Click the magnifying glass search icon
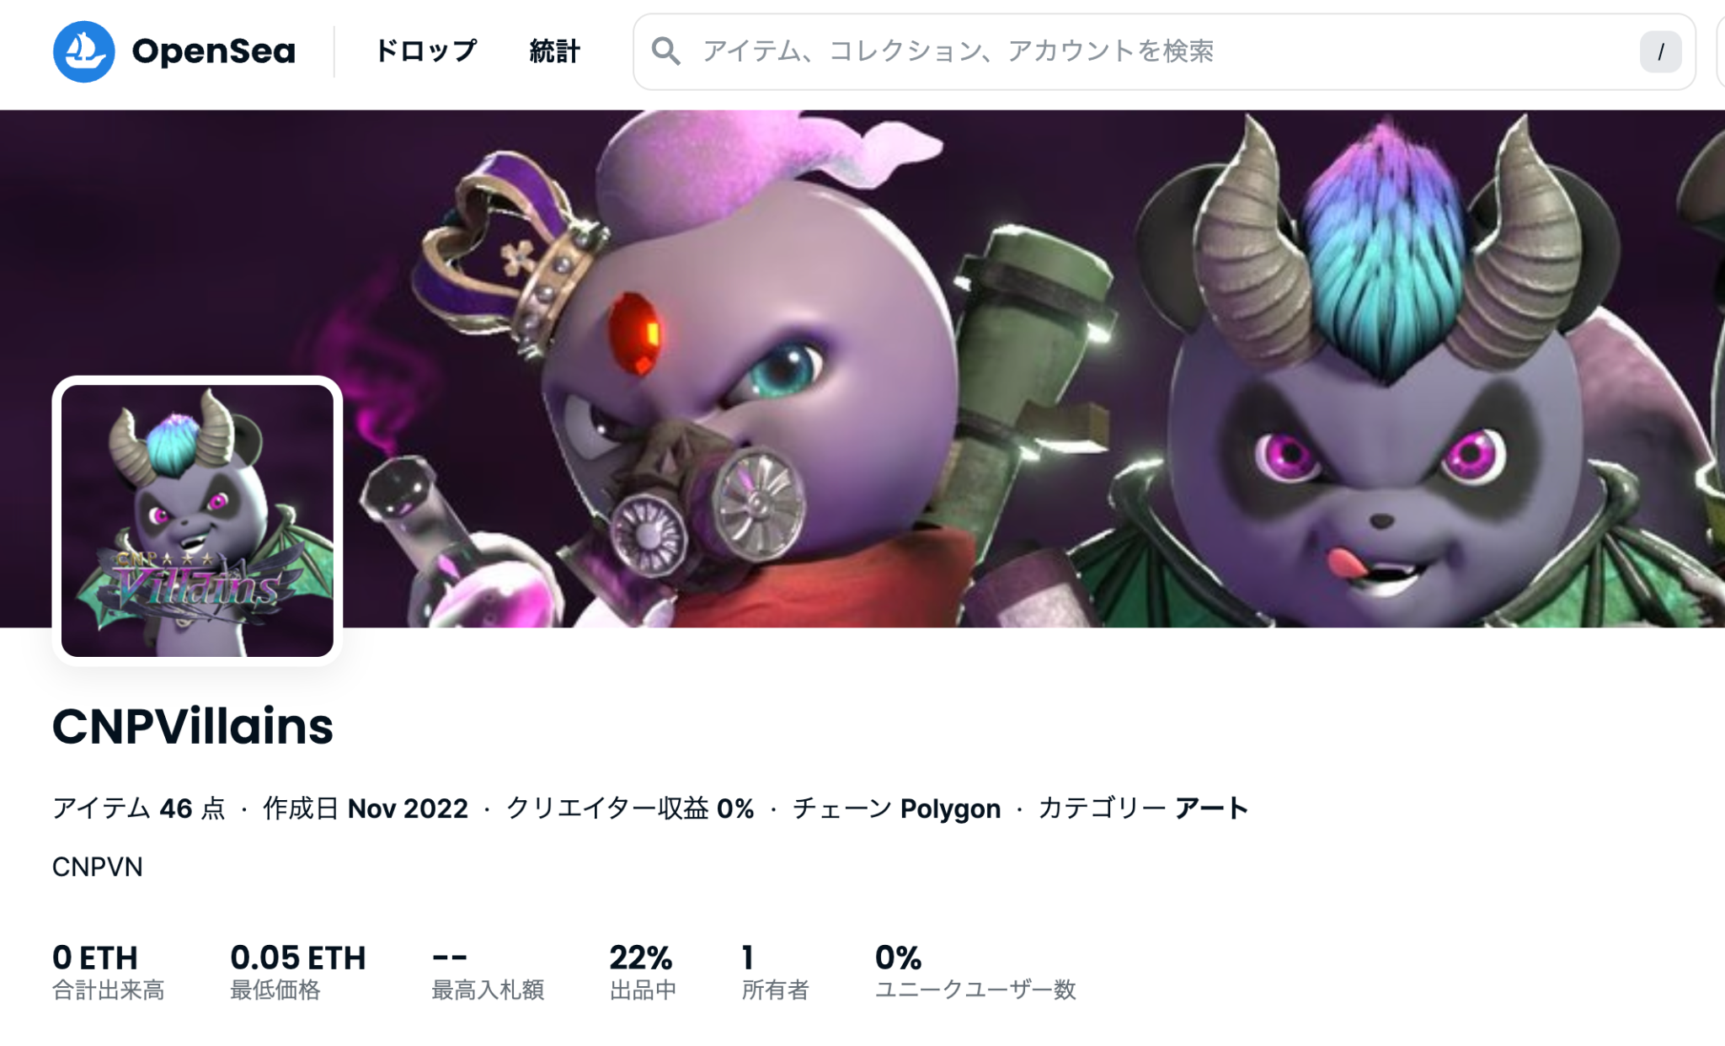This screenshot has height=1046, width=1725. pos(665,51)
